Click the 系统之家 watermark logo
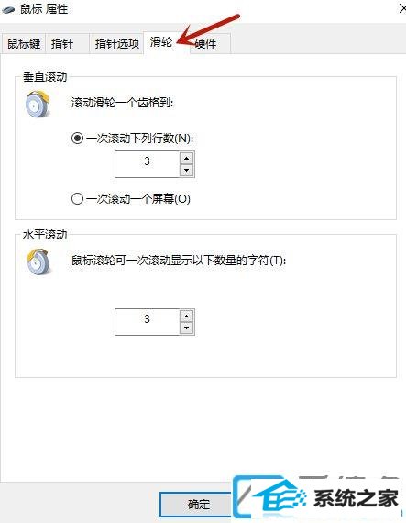The width and height of the screenshot is (406, 523). pos(318,498)
